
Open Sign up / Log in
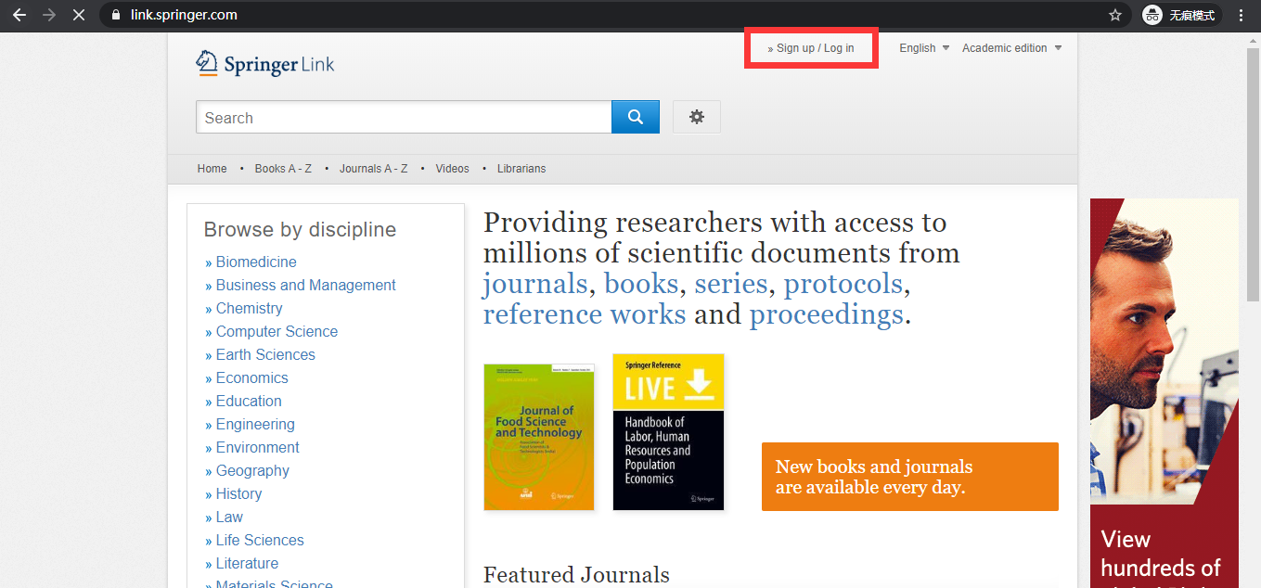click(x=811, y=48)
